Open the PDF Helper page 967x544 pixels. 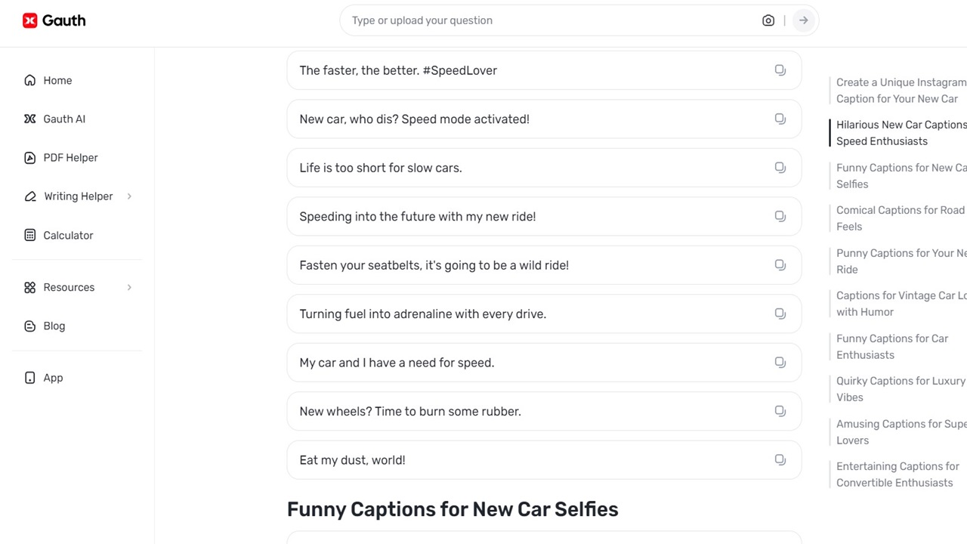coord(70,158)
